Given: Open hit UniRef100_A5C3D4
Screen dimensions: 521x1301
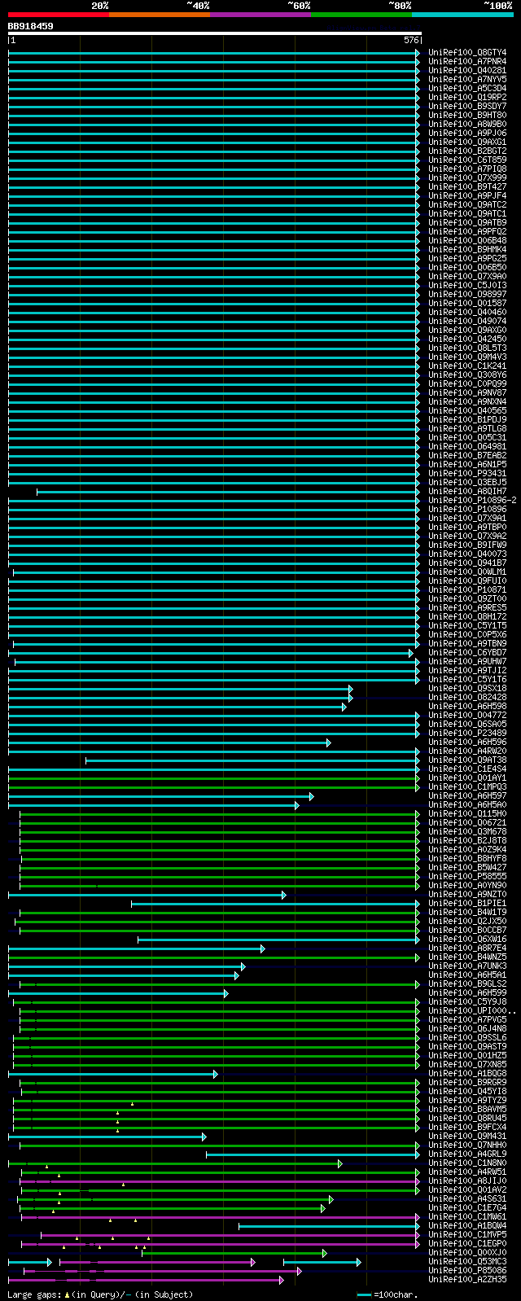Looking at the screenshot, I should tap(467, 89).
